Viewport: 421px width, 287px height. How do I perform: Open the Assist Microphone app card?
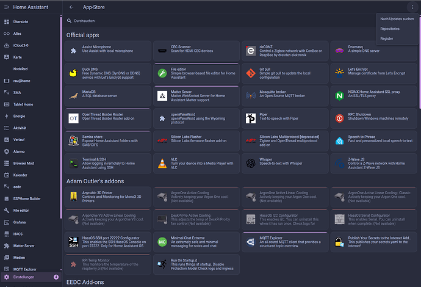108,51
